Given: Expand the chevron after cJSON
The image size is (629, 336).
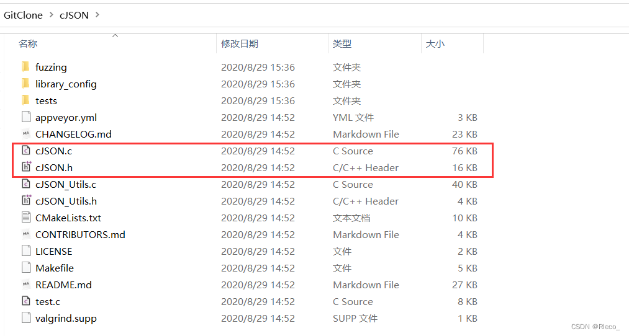Looking at the screenshot, I should pyautogui.click(x=97, y=15).
